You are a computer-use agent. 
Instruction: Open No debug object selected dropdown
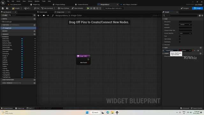(114, 8)
